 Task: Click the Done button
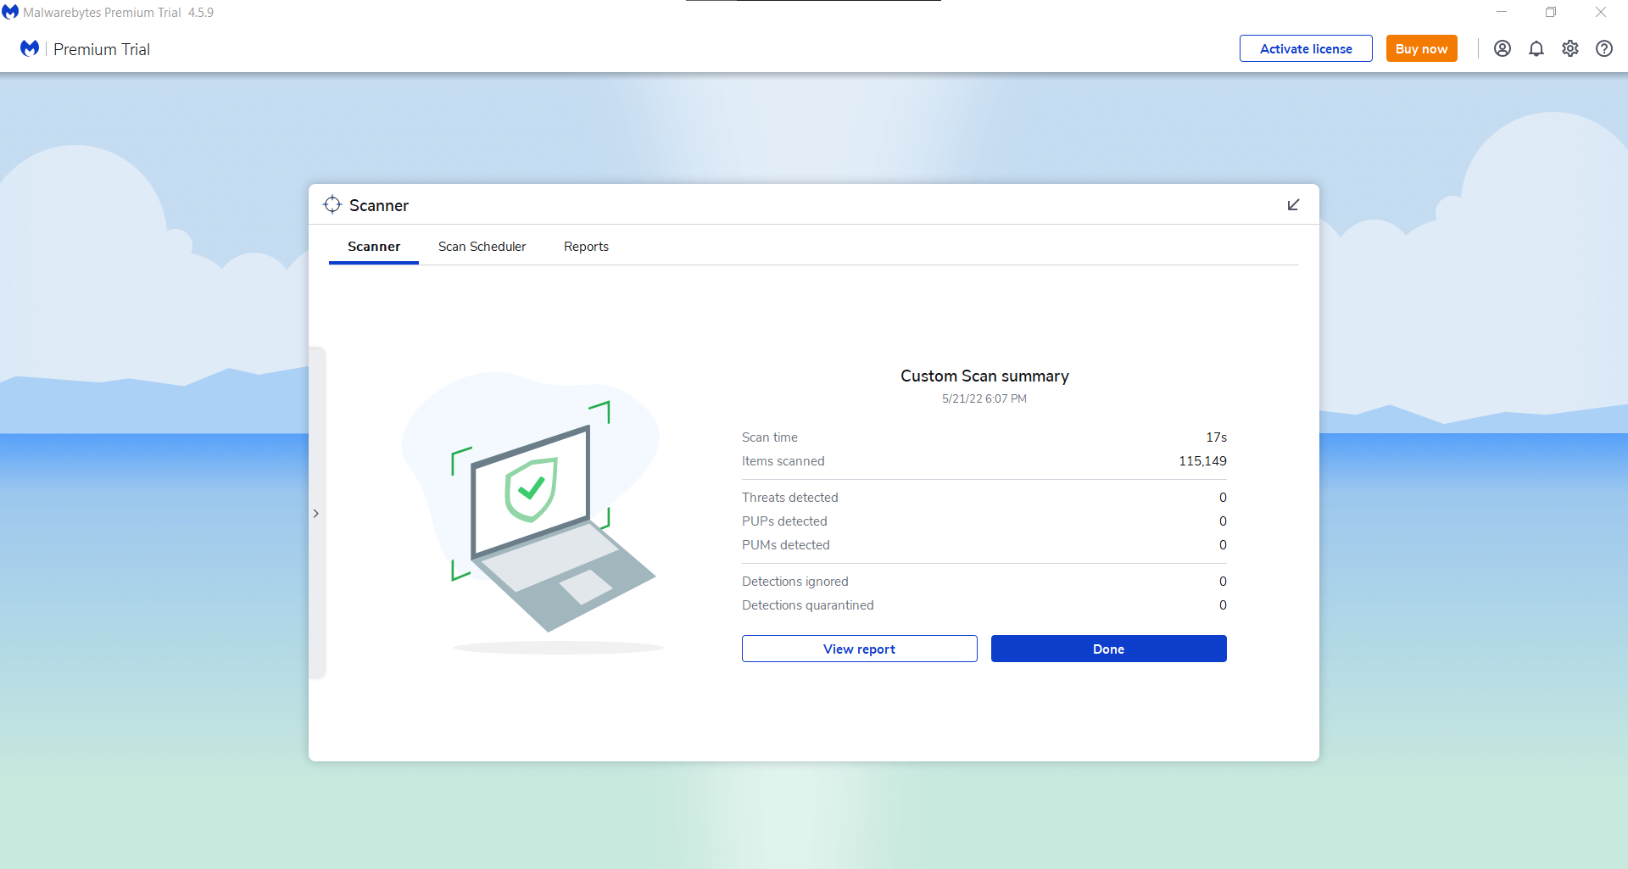1108,649
